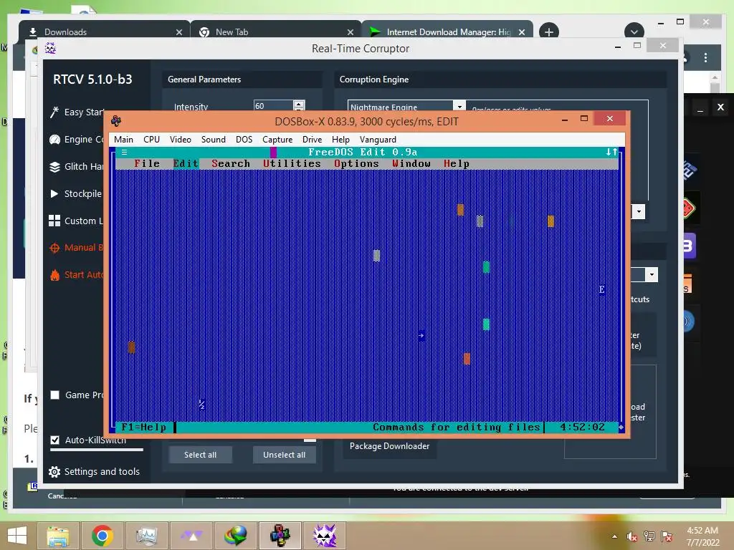Click the Select all button

click(201, 455)
